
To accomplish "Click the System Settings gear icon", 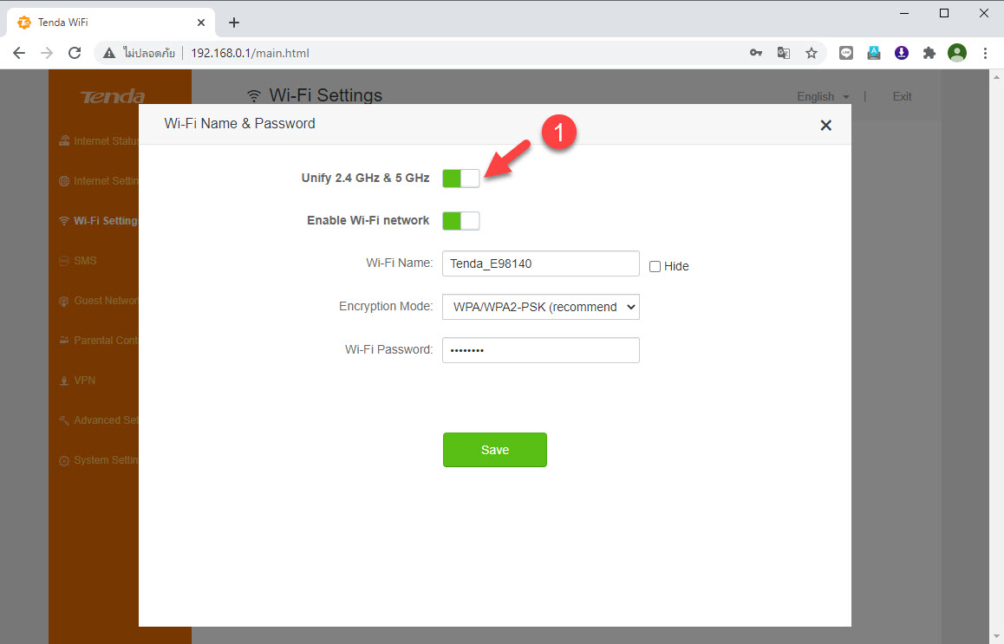I will coord(64,460).
